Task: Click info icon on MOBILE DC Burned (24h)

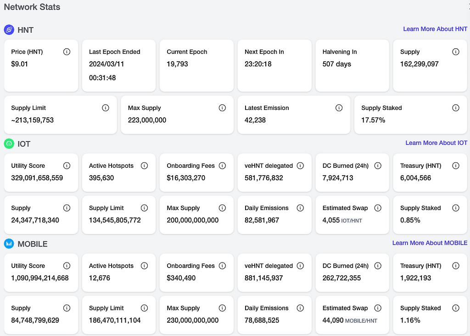Action: click(378, 266)
